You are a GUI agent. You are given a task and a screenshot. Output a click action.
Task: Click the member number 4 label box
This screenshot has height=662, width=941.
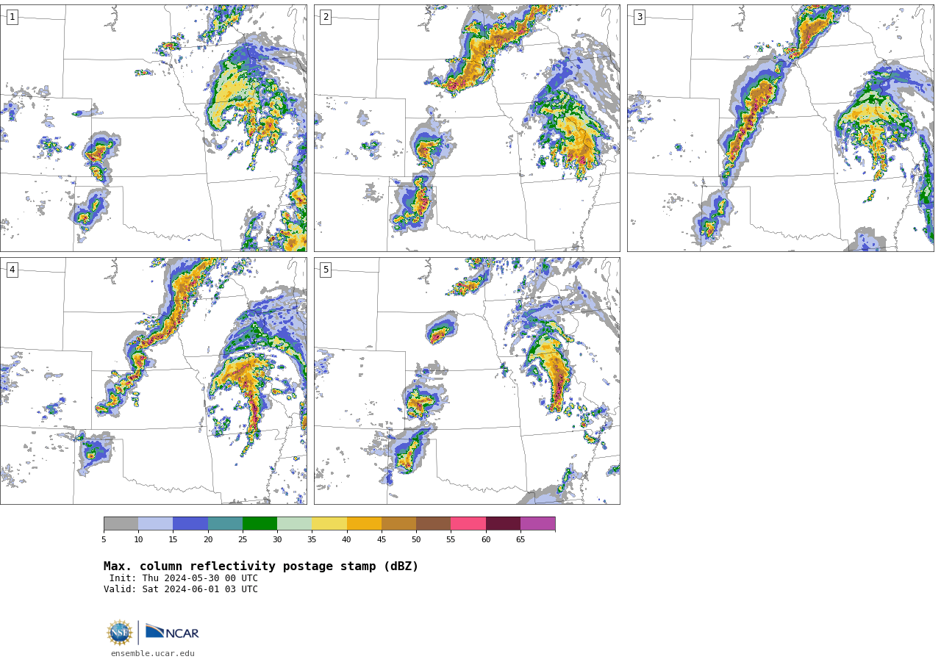pyautogui.click(x=12, y=270)
